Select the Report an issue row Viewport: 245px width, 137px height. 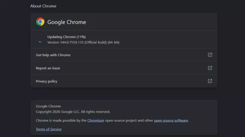(x=124, y=68)
